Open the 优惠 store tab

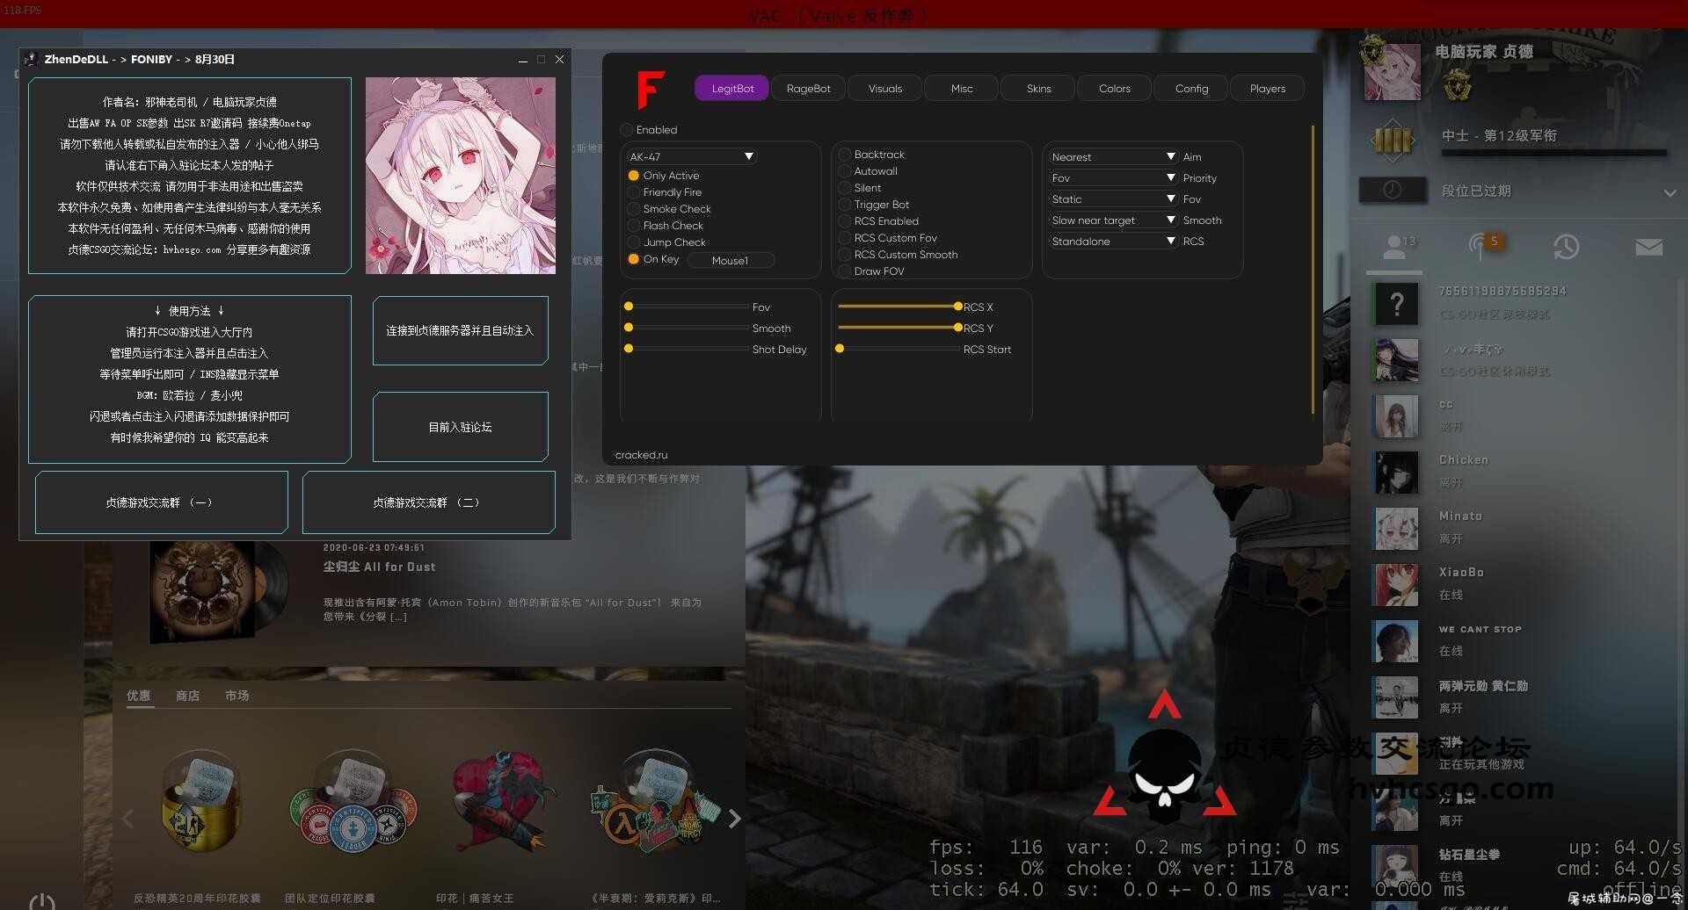pyautogui.click(x=138, y=696)
